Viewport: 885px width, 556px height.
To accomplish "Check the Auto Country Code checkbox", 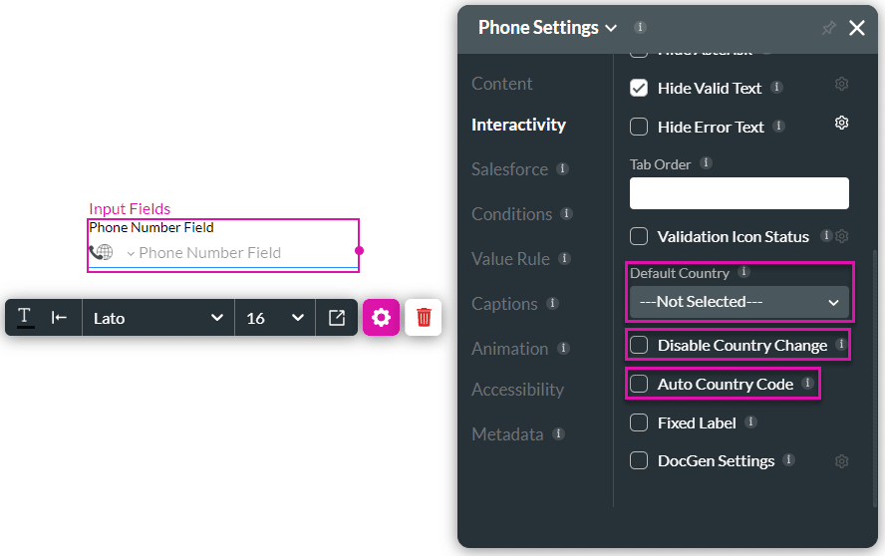I will [639, 384].
